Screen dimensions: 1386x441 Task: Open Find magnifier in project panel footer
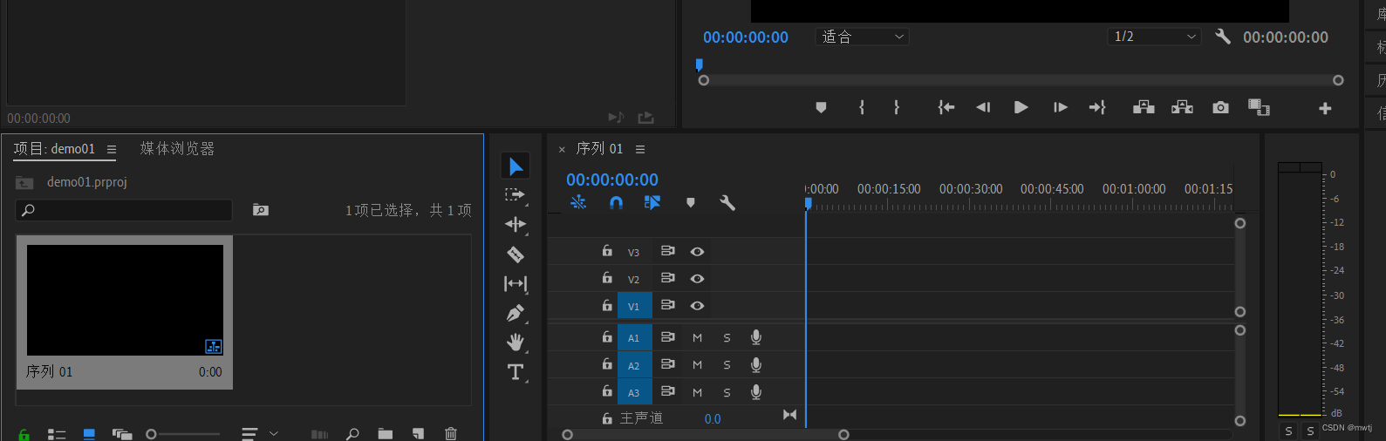tap(352, 433)
